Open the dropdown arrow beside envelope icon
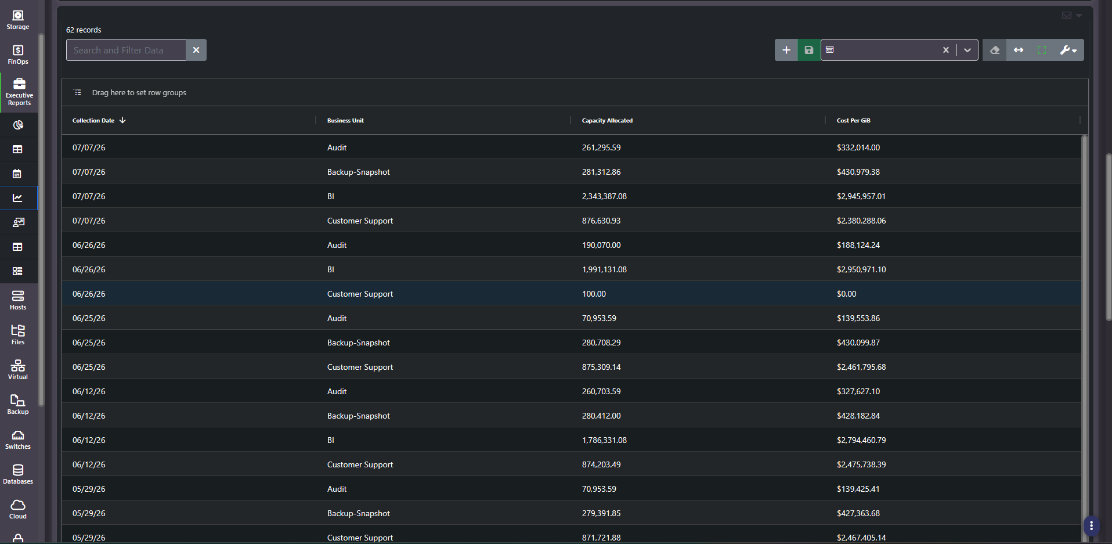This screenshot has width=1112, height=544. pyautogui.click(x=1079, y=16)
